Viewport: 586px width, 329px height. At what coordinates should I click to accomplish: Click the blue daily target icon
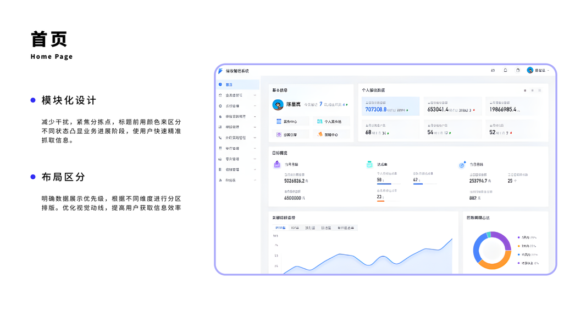pyautogui.click(x=462, y=164)
